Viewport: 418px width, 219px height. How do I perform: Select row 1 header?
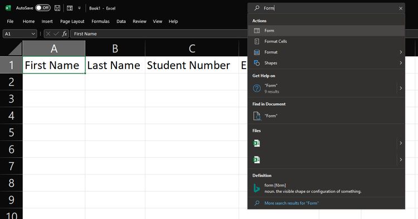11,65
